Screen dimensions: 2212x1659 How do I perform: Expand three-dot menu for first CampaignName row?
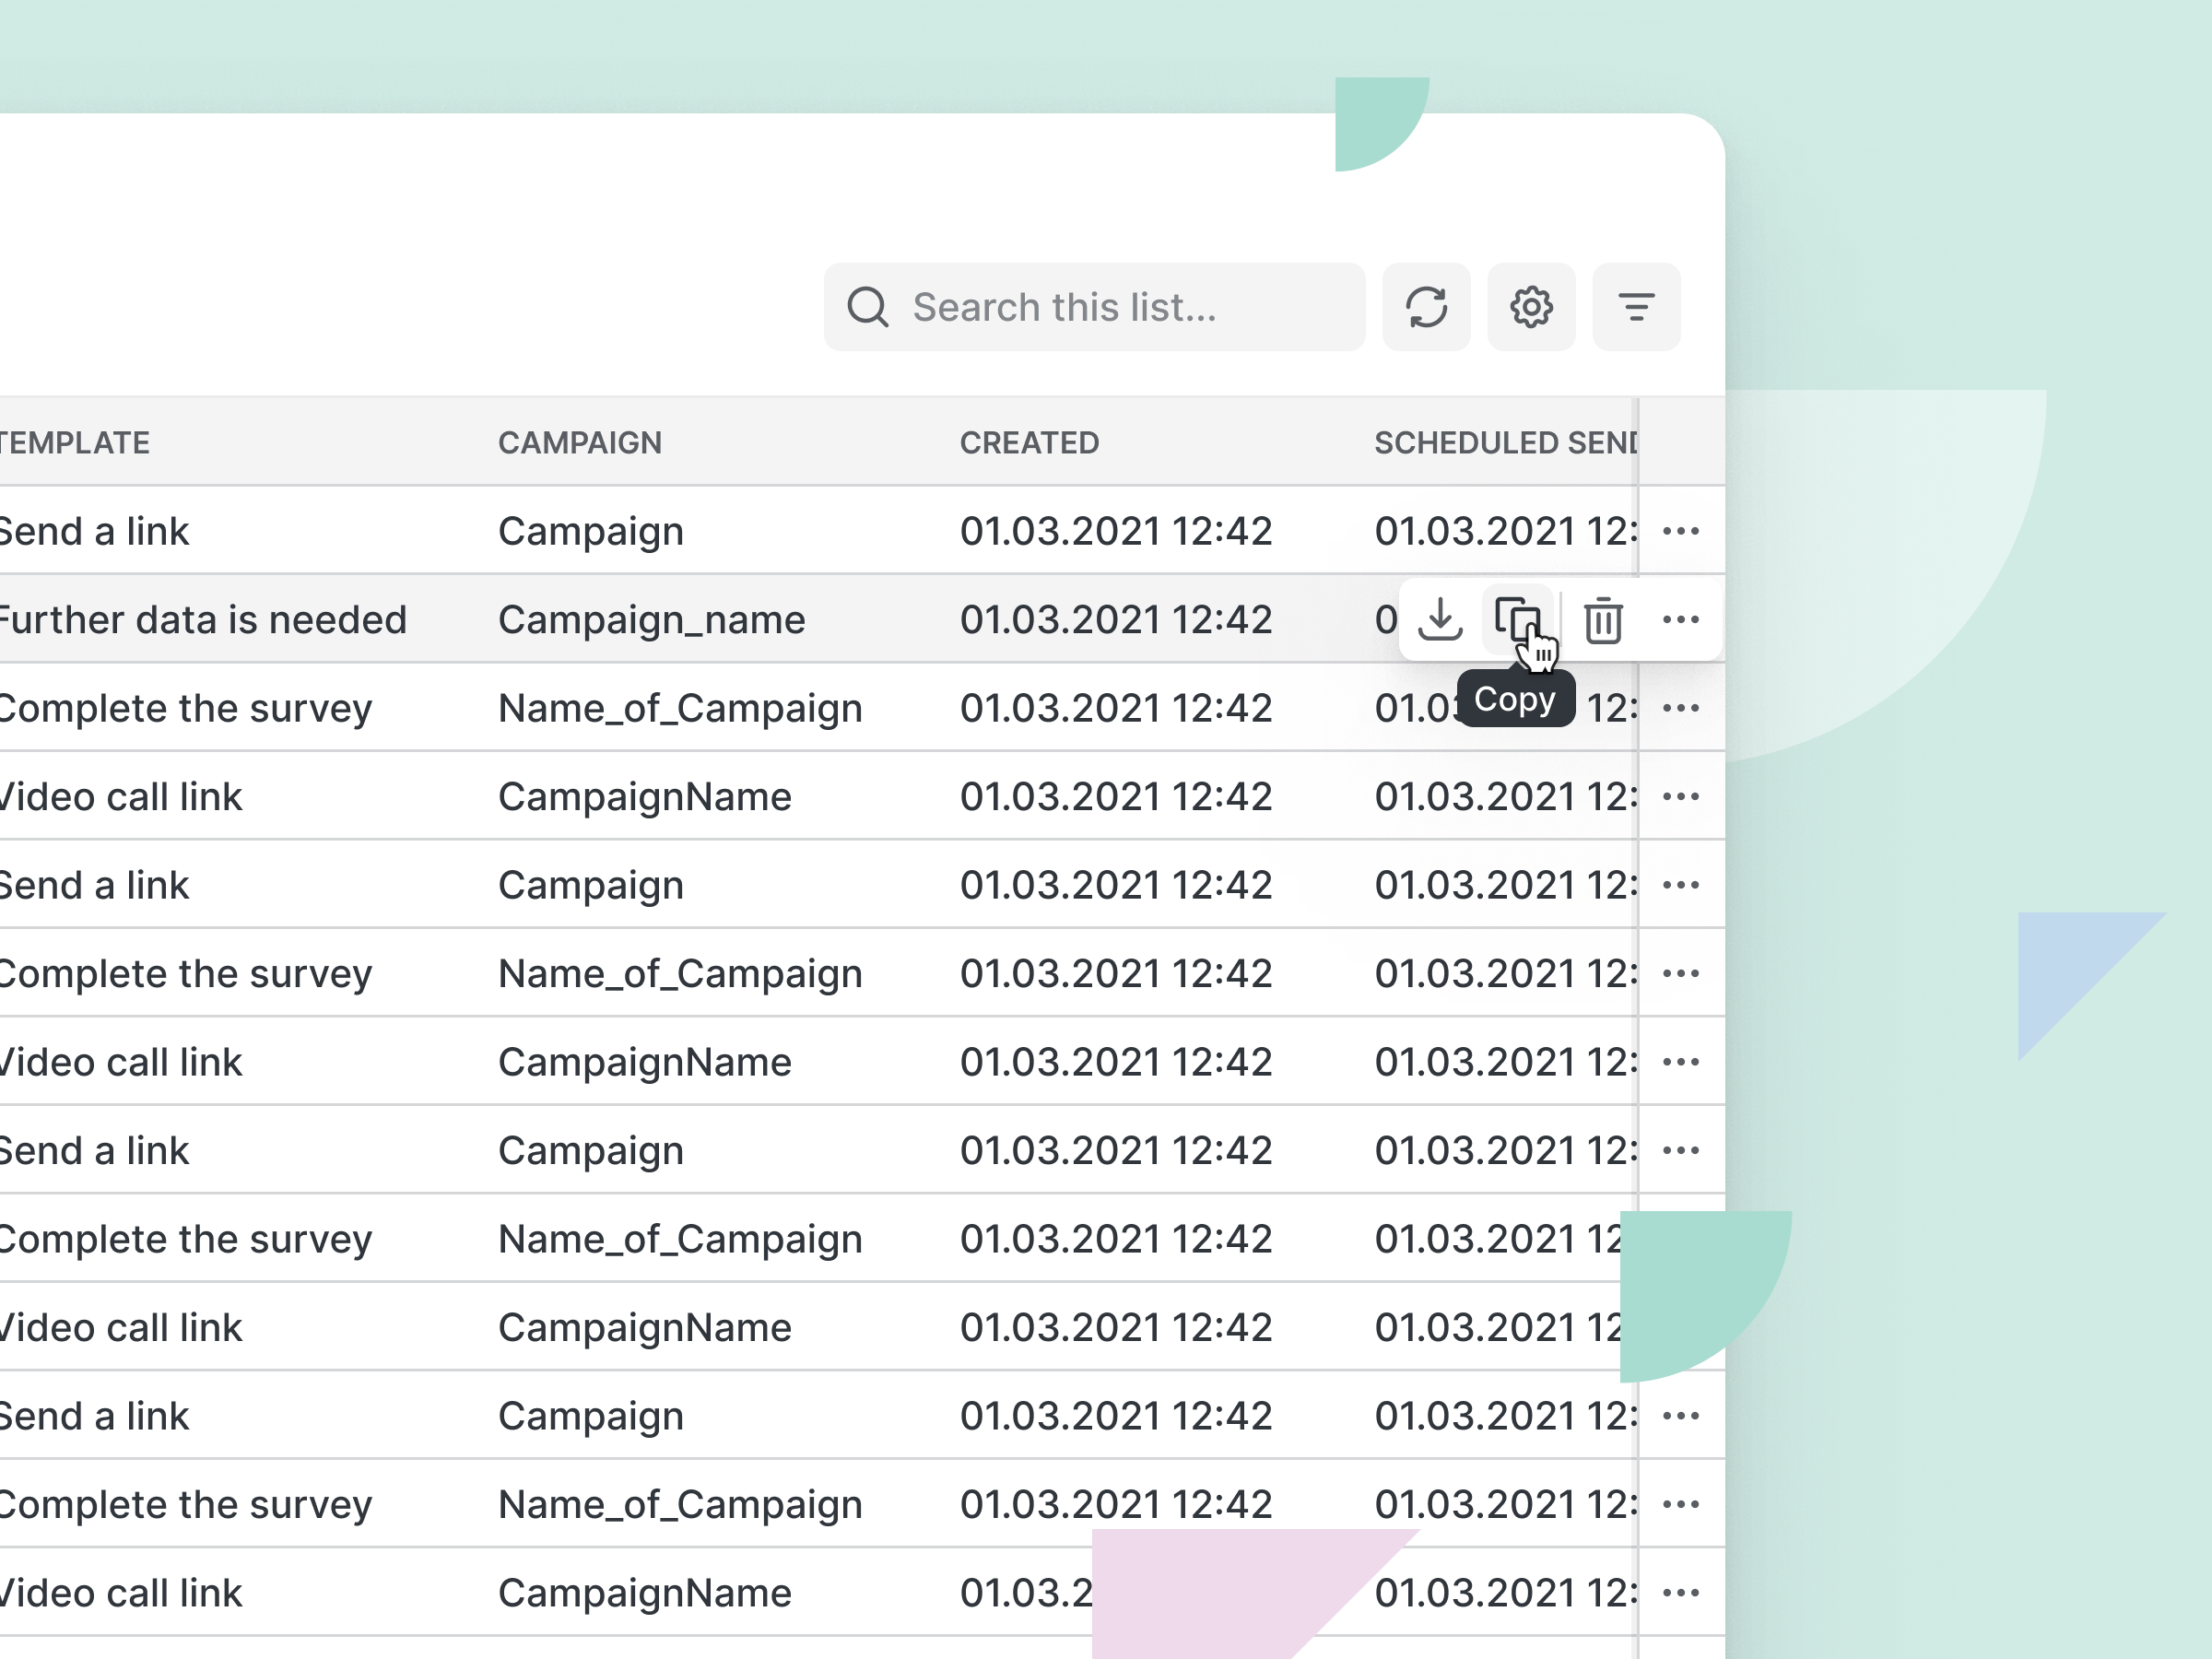(1680, 797)
